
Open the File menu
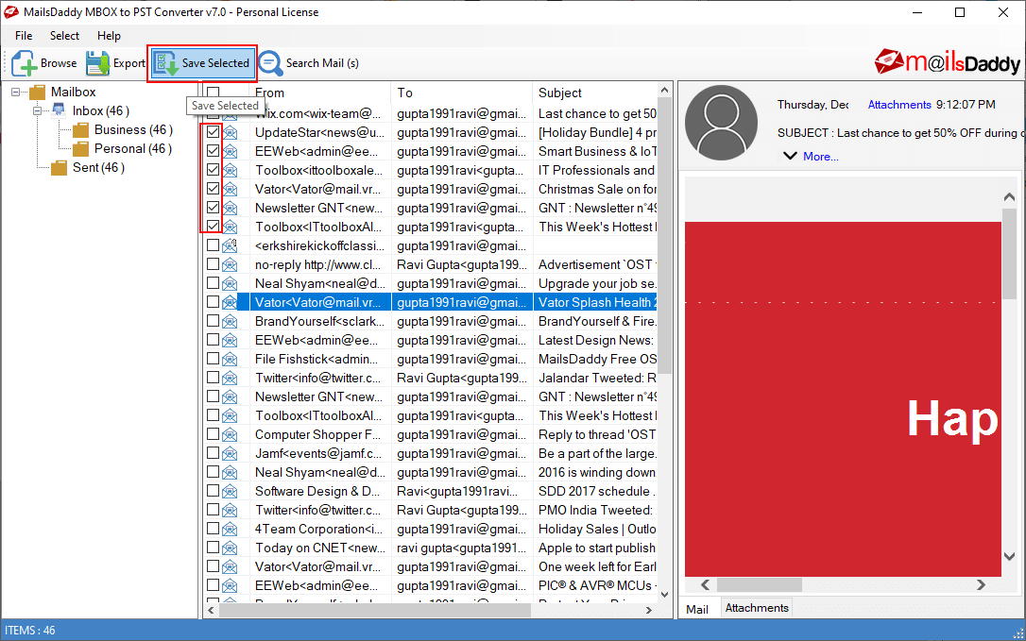tap(24, 36)
